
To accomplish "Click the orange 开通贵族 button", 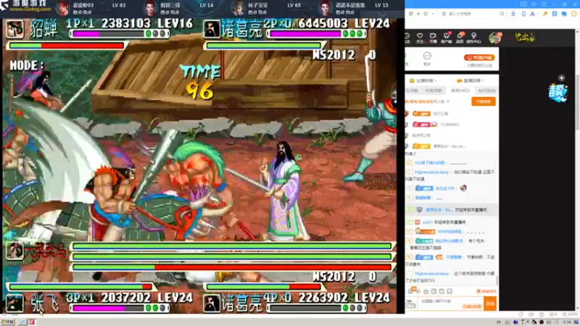I will pos(484,101).
